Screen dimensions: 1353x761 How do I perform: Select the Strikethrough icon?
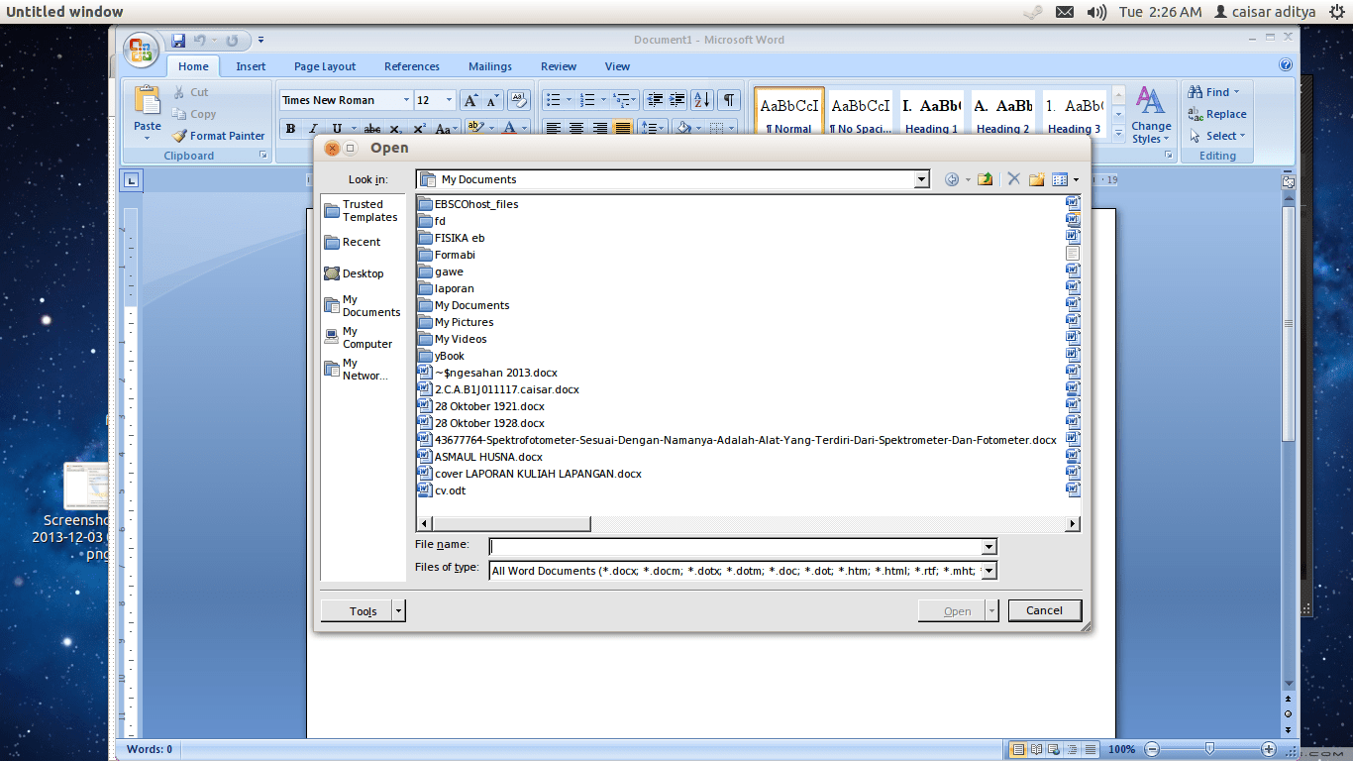(373, 128)
